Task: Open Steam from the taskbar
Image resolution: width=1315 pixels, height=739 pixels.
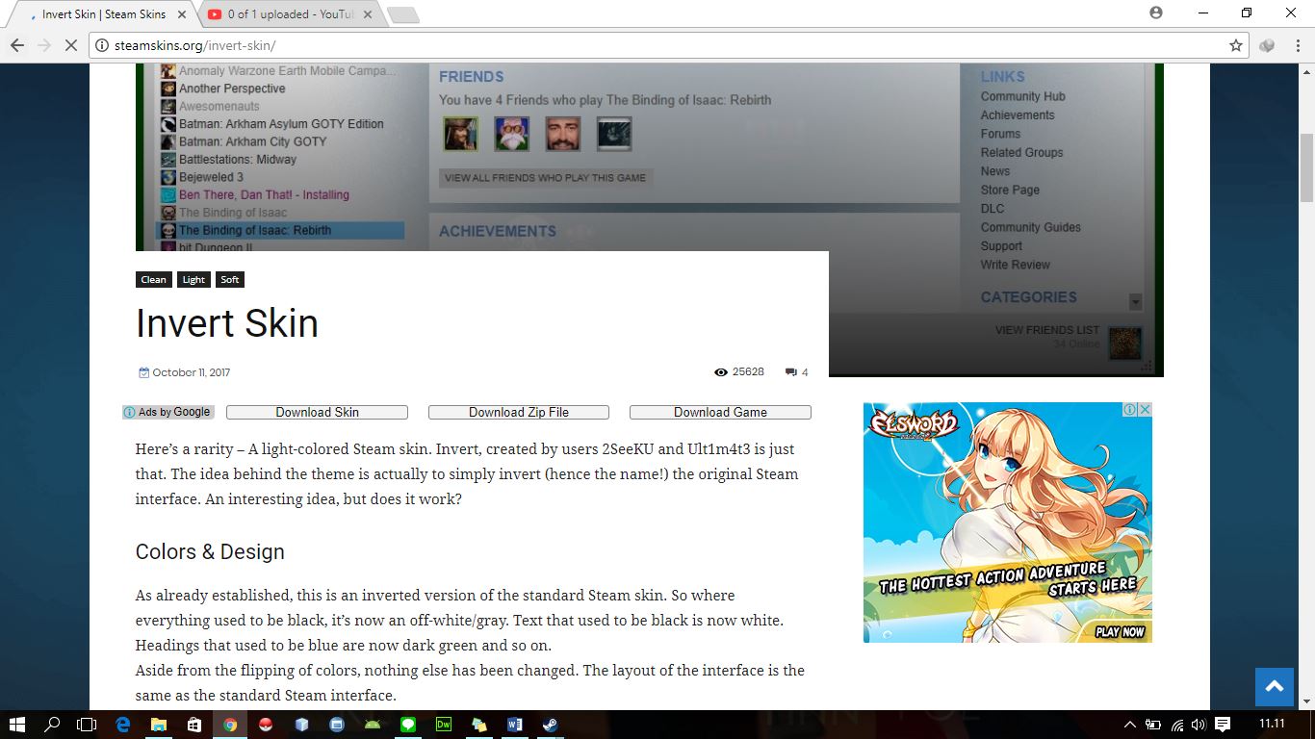Action: 550,725
